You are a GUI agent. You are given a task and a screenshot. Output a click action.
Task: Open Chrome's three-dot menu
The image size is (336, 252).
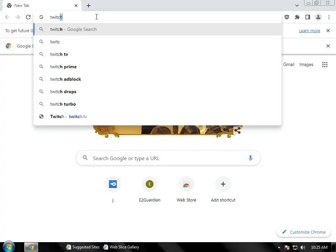coord(329,17)
